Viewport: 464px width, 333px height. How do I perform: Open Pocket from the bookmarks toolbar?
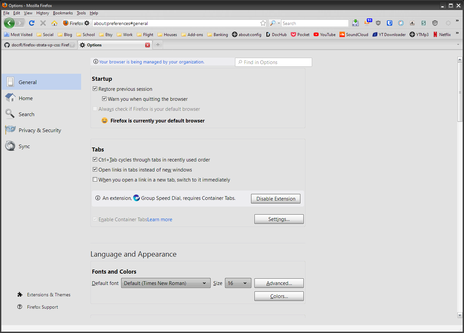300,34
